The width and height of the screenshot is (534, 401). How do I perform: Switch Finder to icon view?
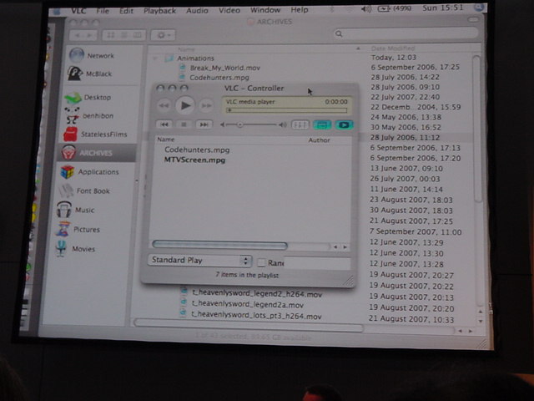[111, 35]
